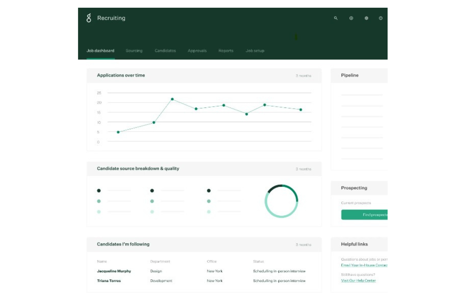
Task: Open the 3 months filter for Applications over time
Action: pyautogui.click(x=303, y=76)
